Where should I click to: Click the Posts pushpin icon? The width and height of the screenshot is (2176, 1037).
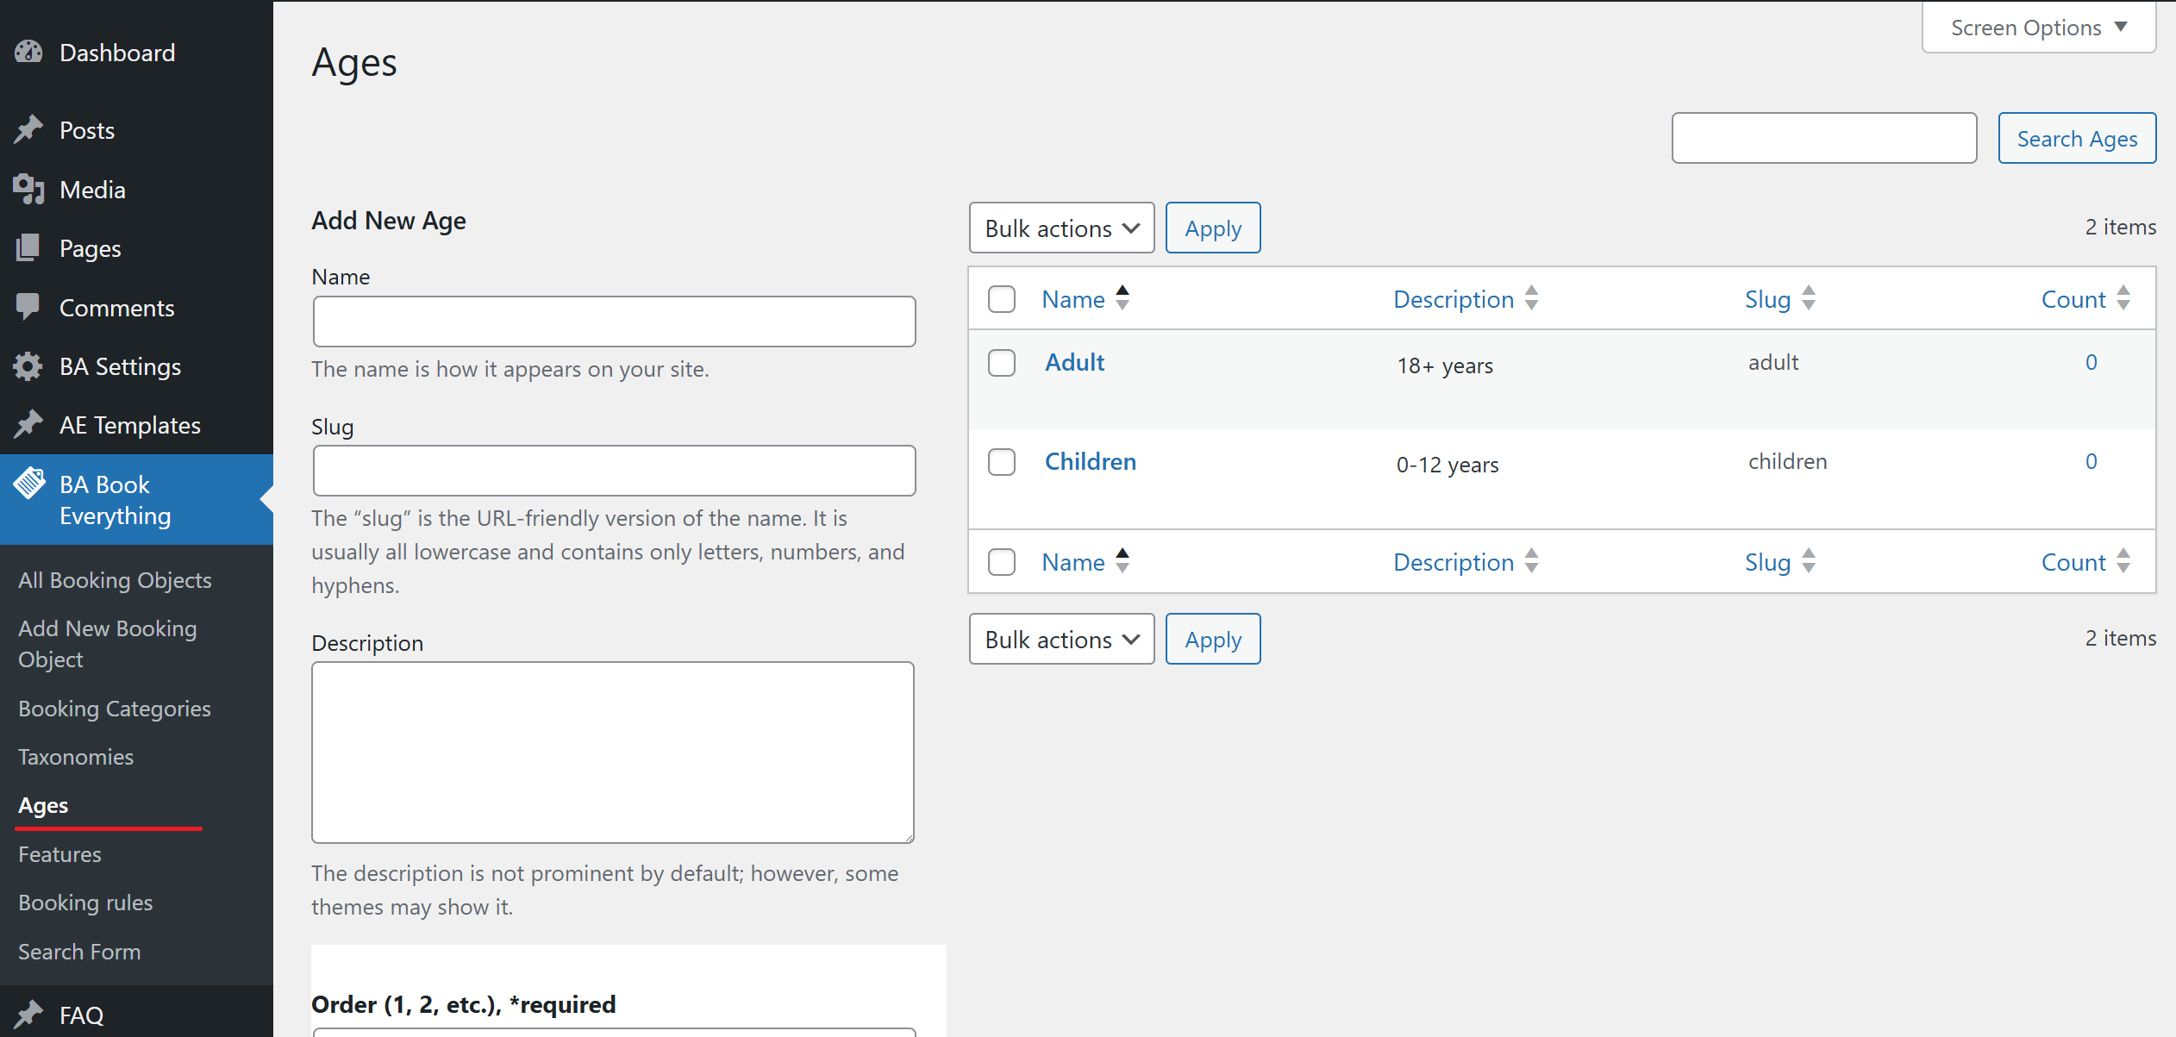[x=28, y=129]
